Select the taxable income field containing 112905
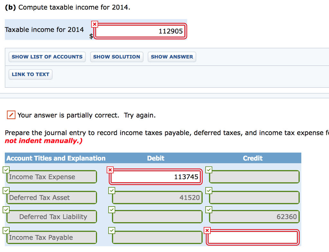Screen dimensions: 329x252 click(140, 31)
